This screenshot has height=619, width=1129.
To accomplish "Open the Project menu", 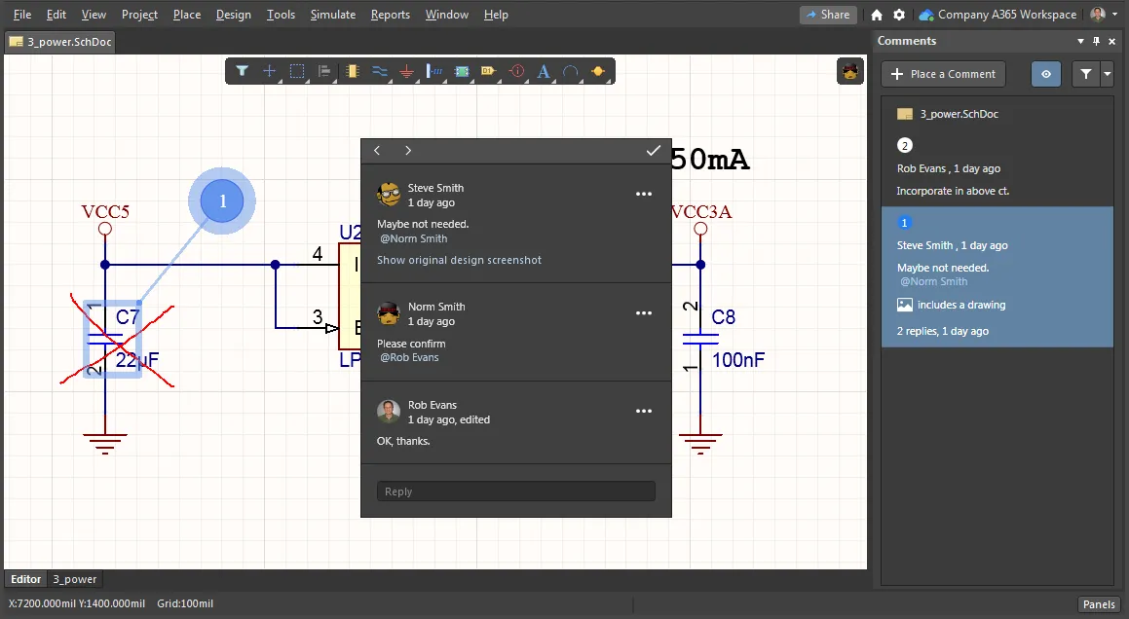I will [x=139, y=15].
